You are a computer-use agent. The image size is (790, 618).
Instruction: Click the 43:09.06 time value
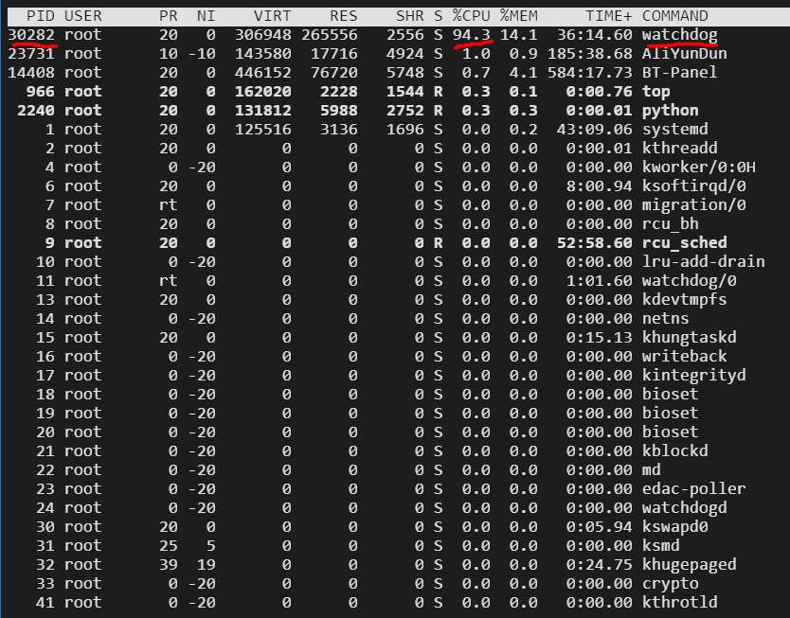click(x=595, y=130)
